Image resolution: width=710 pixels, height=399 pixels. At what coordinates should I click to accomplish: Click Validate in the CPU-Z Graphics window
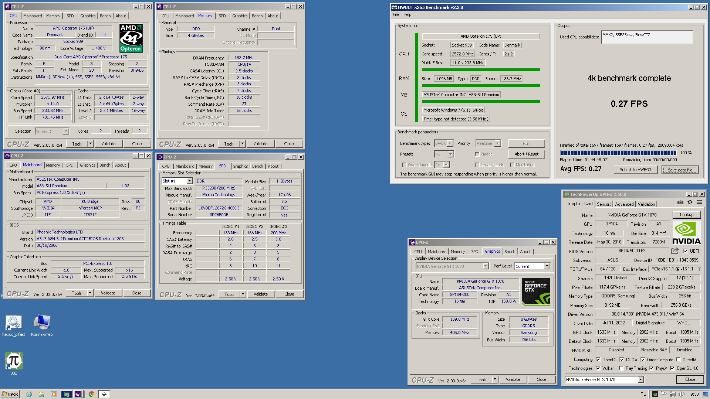point(513,379)
